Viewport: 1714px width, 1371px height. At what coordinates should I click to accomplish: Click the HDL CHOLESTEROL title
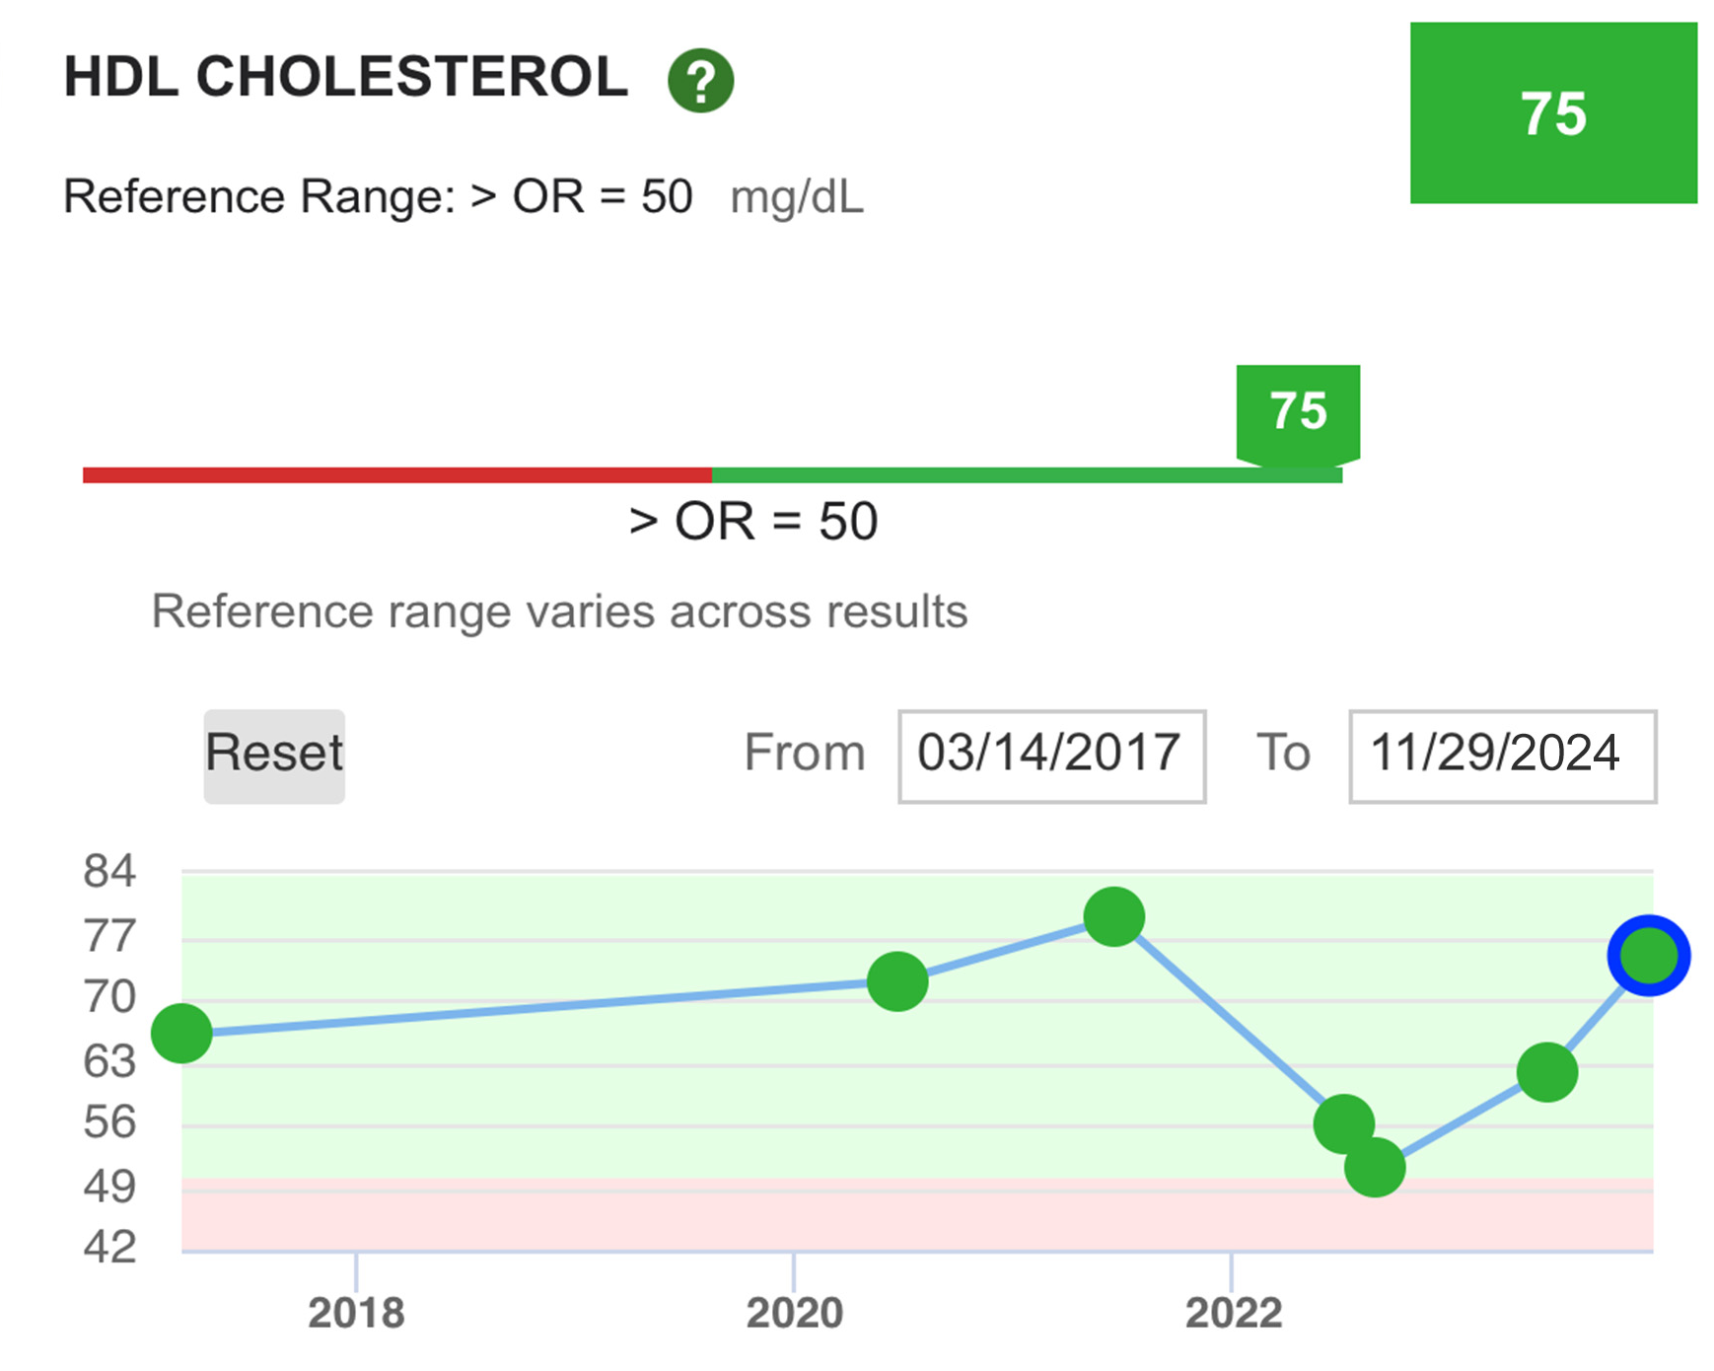tap(345, 77)
